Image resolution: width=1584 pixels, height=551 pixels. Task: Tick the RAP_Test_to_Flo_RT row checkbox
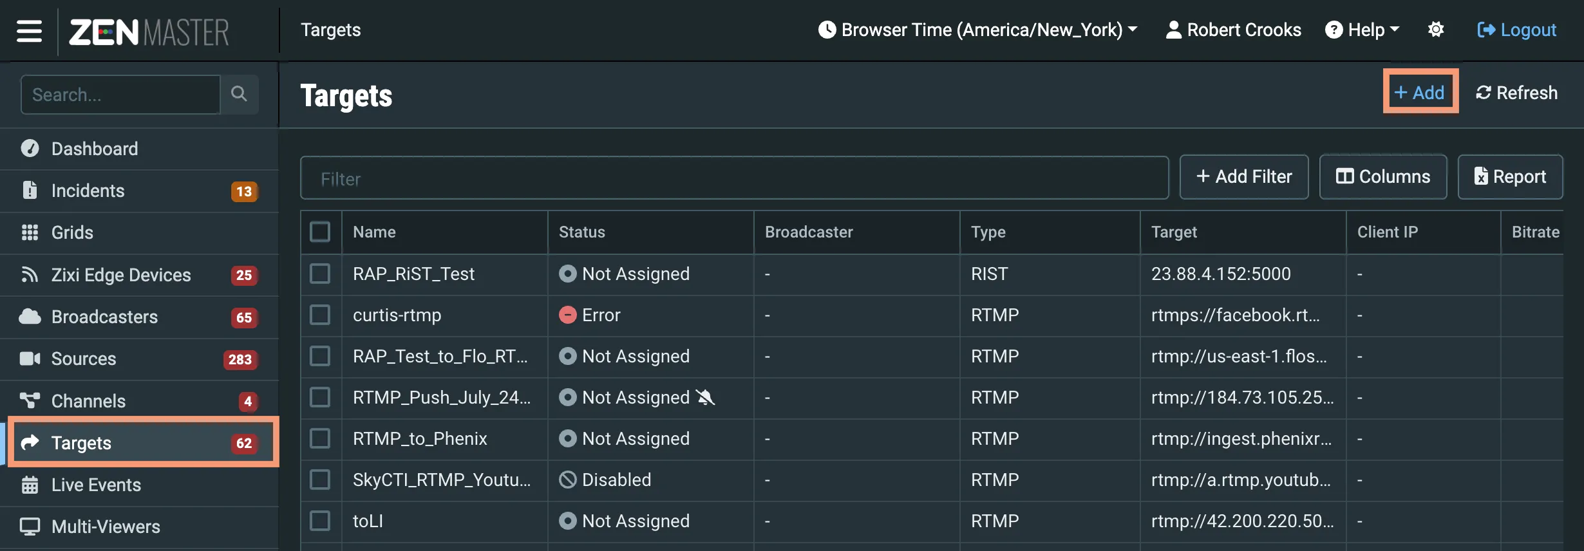[x=320, y=356]
